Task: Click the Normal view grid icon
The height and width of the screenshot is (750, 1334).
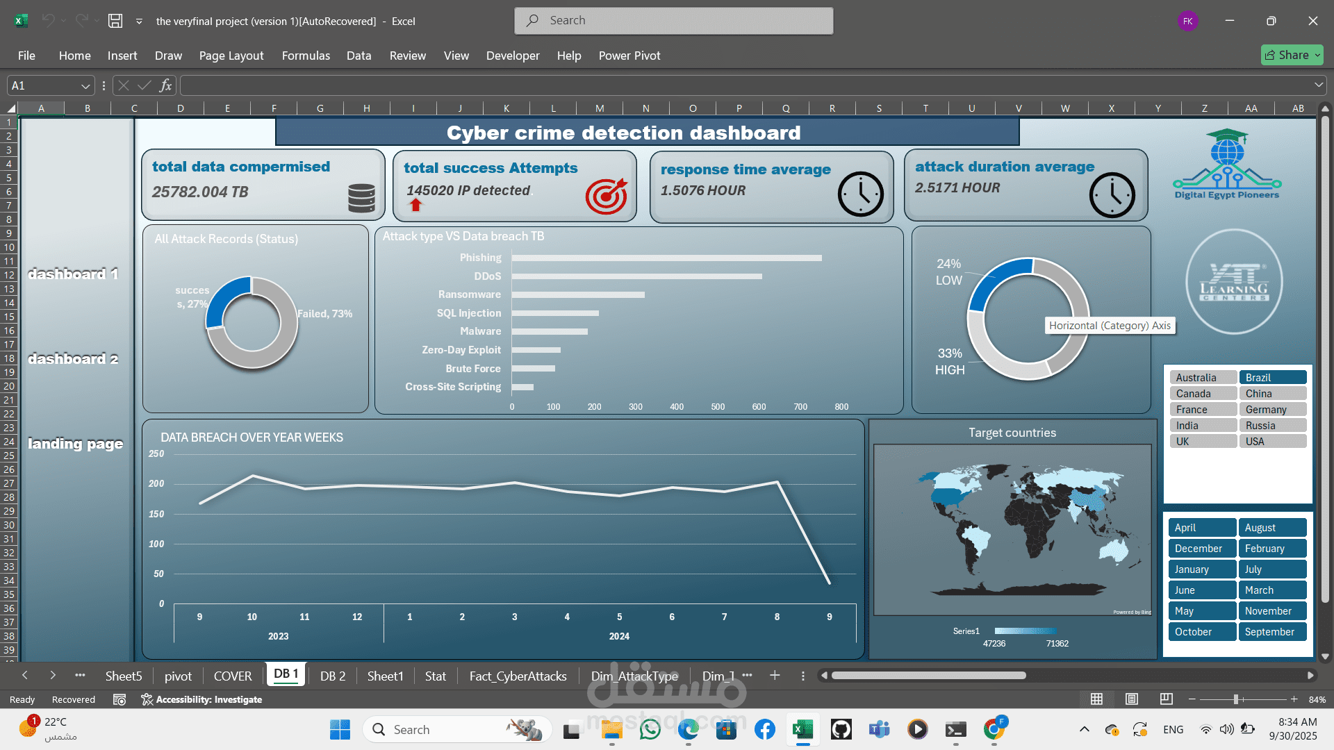Action: (1097, 699)
